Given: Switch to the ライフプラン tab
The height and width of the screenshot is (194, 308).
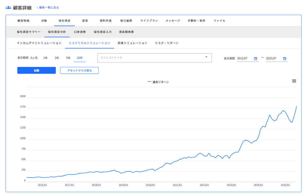Looking at the screenshot, I should click(x=149, y=20).
